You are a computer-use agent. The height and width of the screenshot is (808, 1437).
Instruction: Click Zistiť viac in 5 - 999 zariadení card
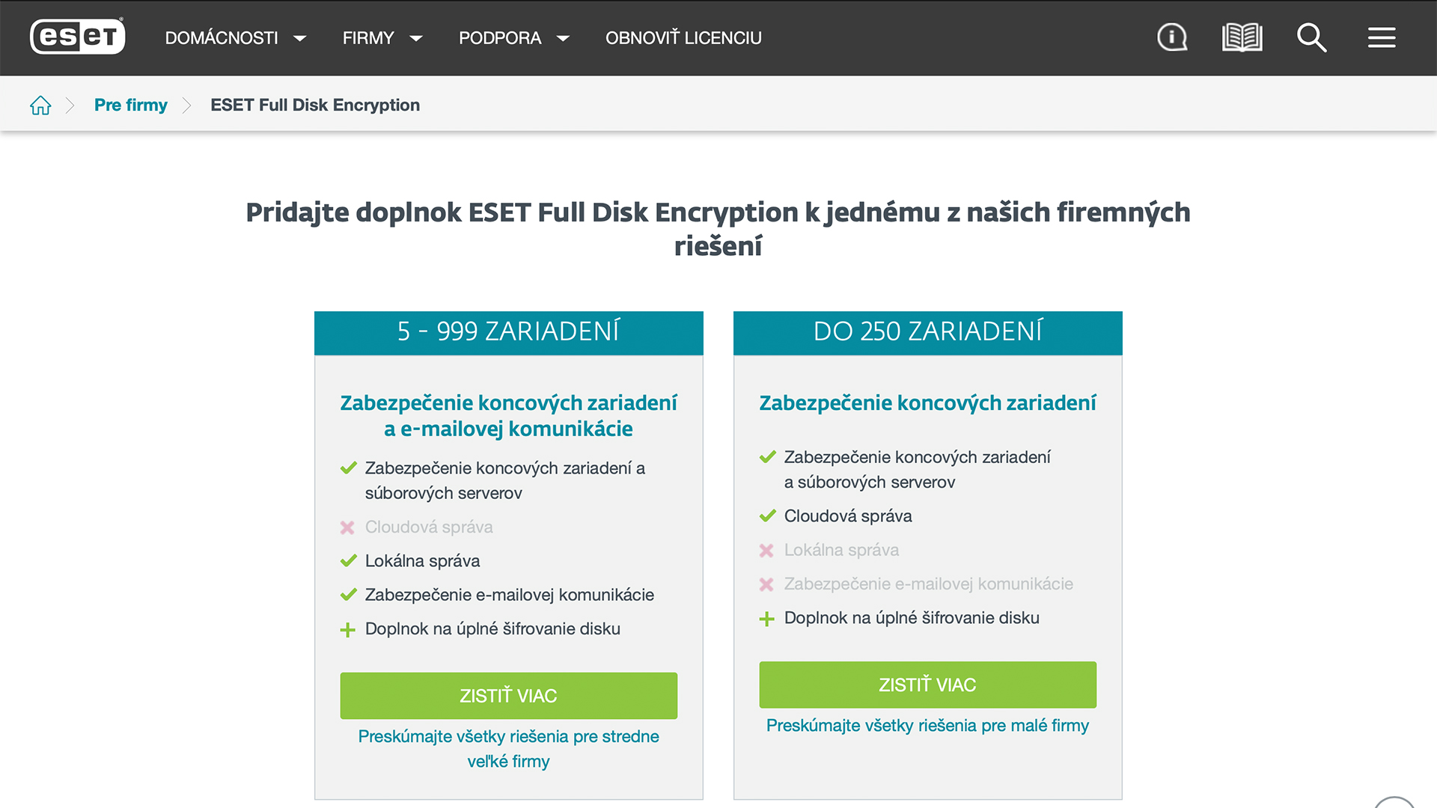pos(509,696)
